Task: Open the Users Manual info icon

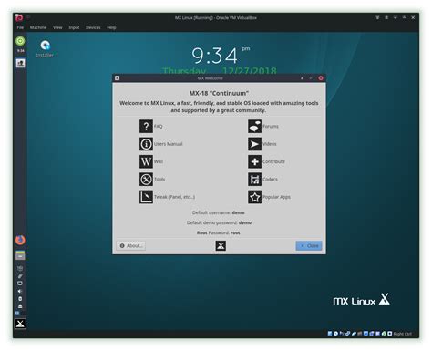Action: 146,144
